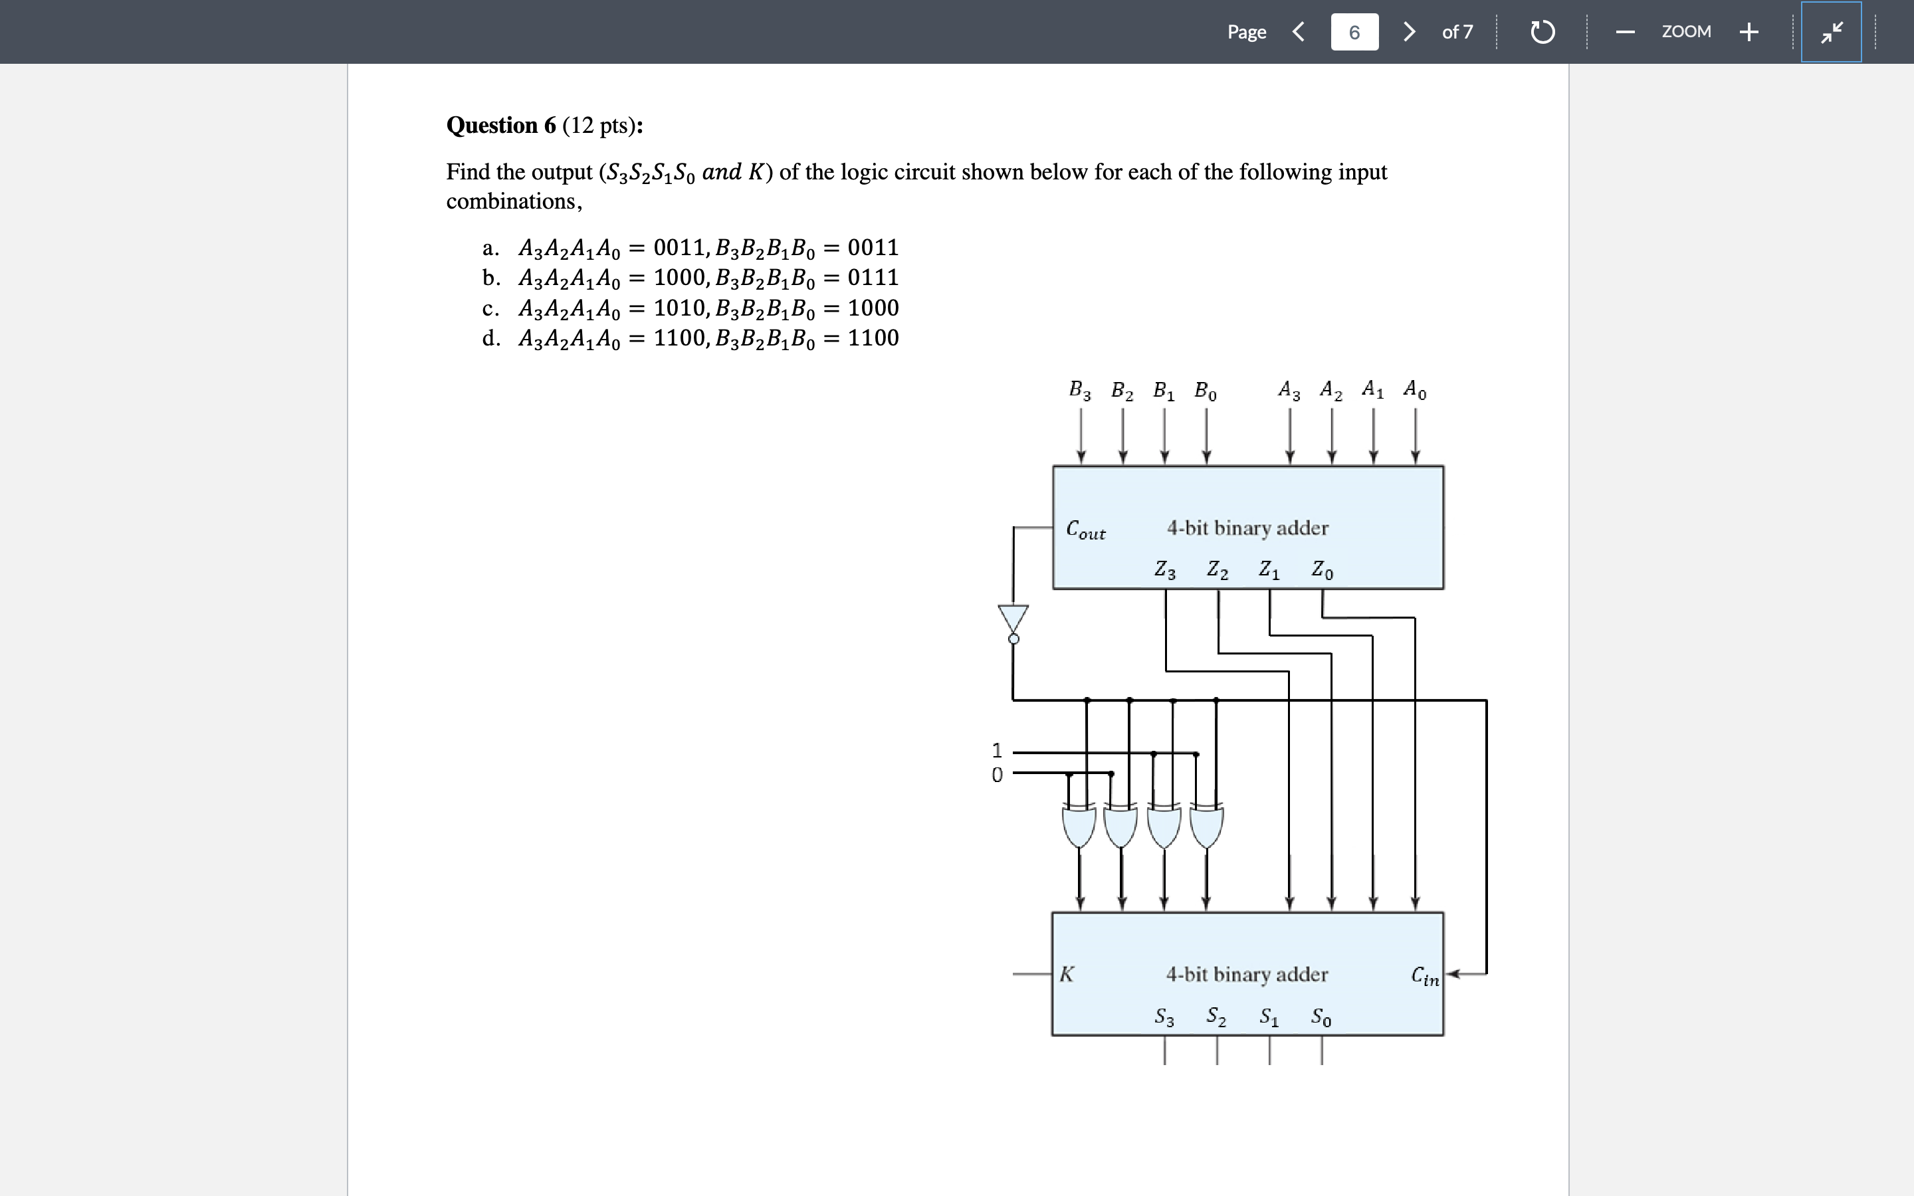1914x1196 pixels.
Task: Go to the previous page with the left chevron
Action: coord(1298,33)
